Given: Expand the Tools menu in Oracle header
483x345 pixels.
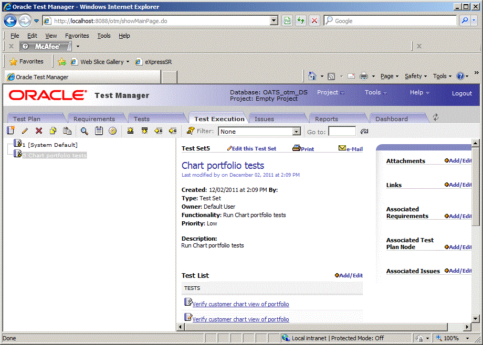Looking at the screenshot, I should [376, 92].
